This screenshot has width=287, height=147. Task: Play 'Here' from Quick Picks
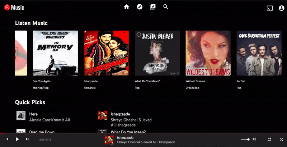click(33, 114)
